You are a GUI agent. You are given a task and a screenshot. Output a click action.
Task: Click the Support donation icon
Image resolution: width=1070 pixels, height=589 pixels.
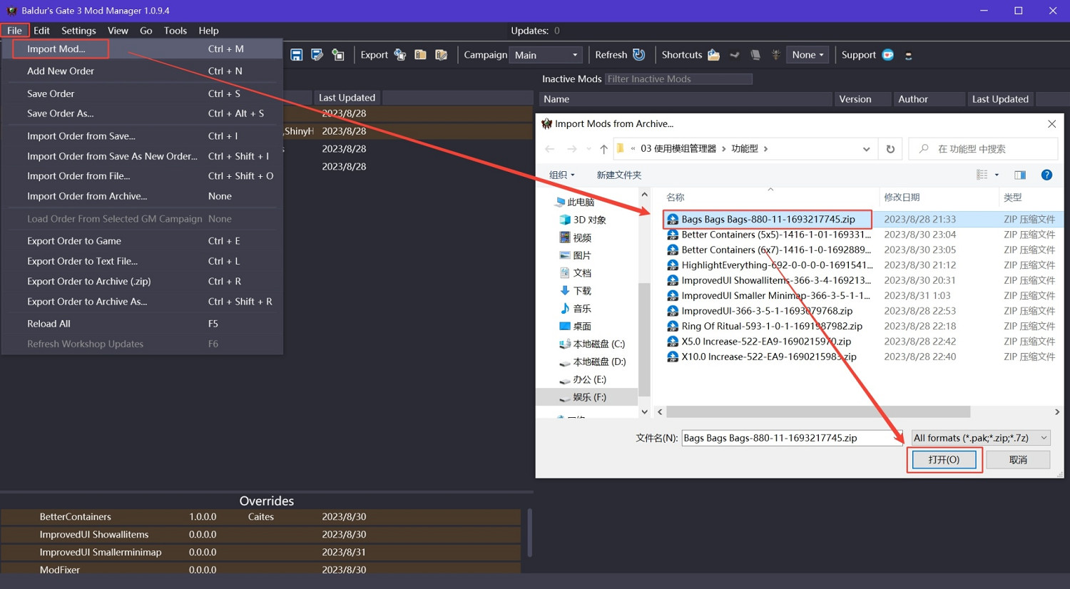click(888, 55)
